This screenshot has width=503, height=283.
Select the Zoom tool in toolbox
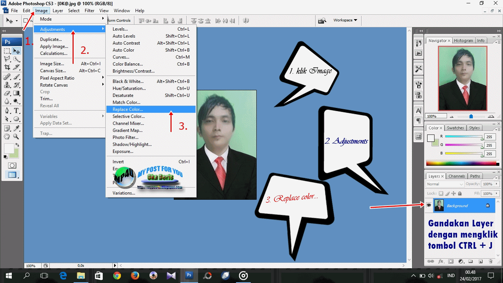coord(17,136)
